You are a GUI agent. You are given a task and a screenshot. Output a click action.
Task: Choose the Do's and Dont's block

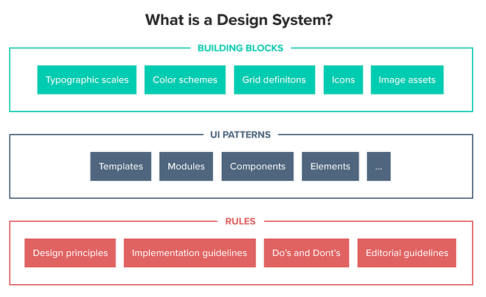pyautogui.click(x=307, y=253)
